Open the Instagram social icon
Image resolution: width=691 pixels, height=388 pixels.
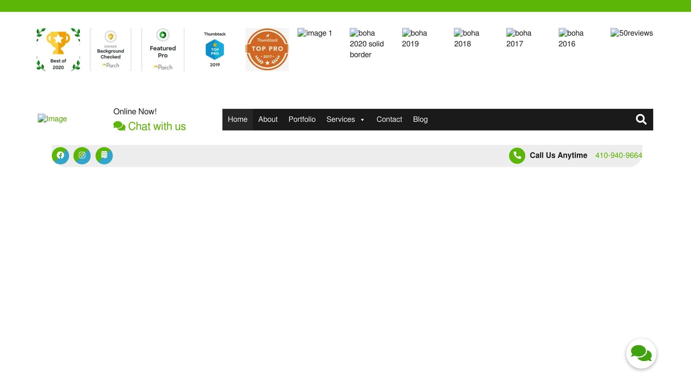click(x=82, y=155)
